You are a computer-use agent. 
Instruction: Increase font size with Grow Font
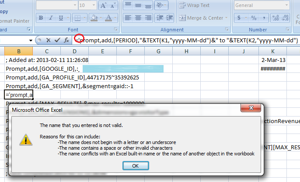(x=103, y=5)
